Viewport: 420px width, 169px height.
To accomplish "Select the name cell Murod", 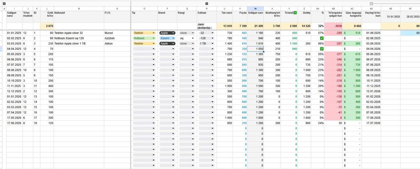I will click(x=117, y=33).
